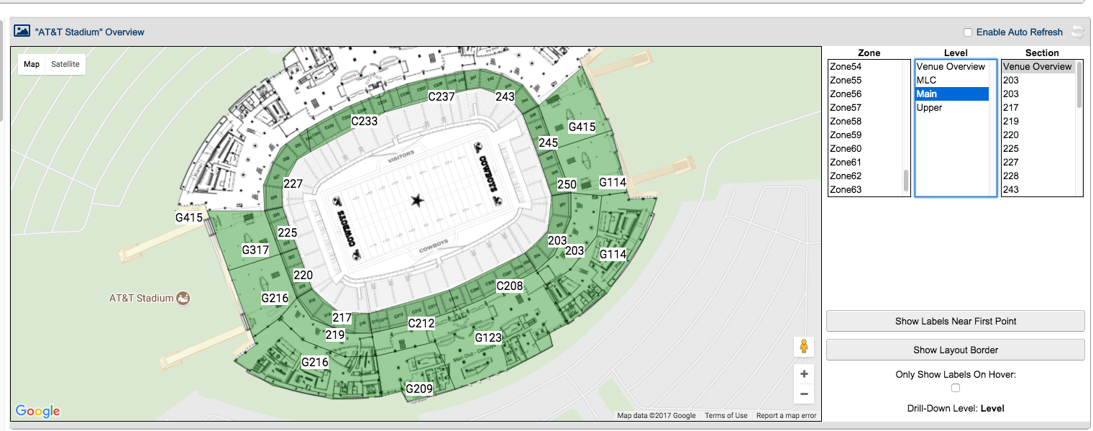The image size is (1093, 431).
Task: Open the Terms of Use link
Action: 726,416
